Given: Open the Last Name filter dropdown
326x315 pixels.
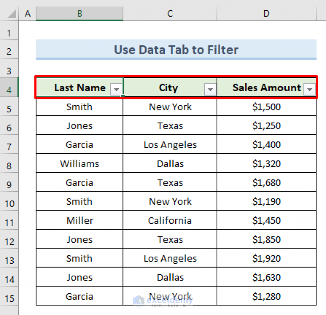Looking at the screenshot, I should point(116,89).
